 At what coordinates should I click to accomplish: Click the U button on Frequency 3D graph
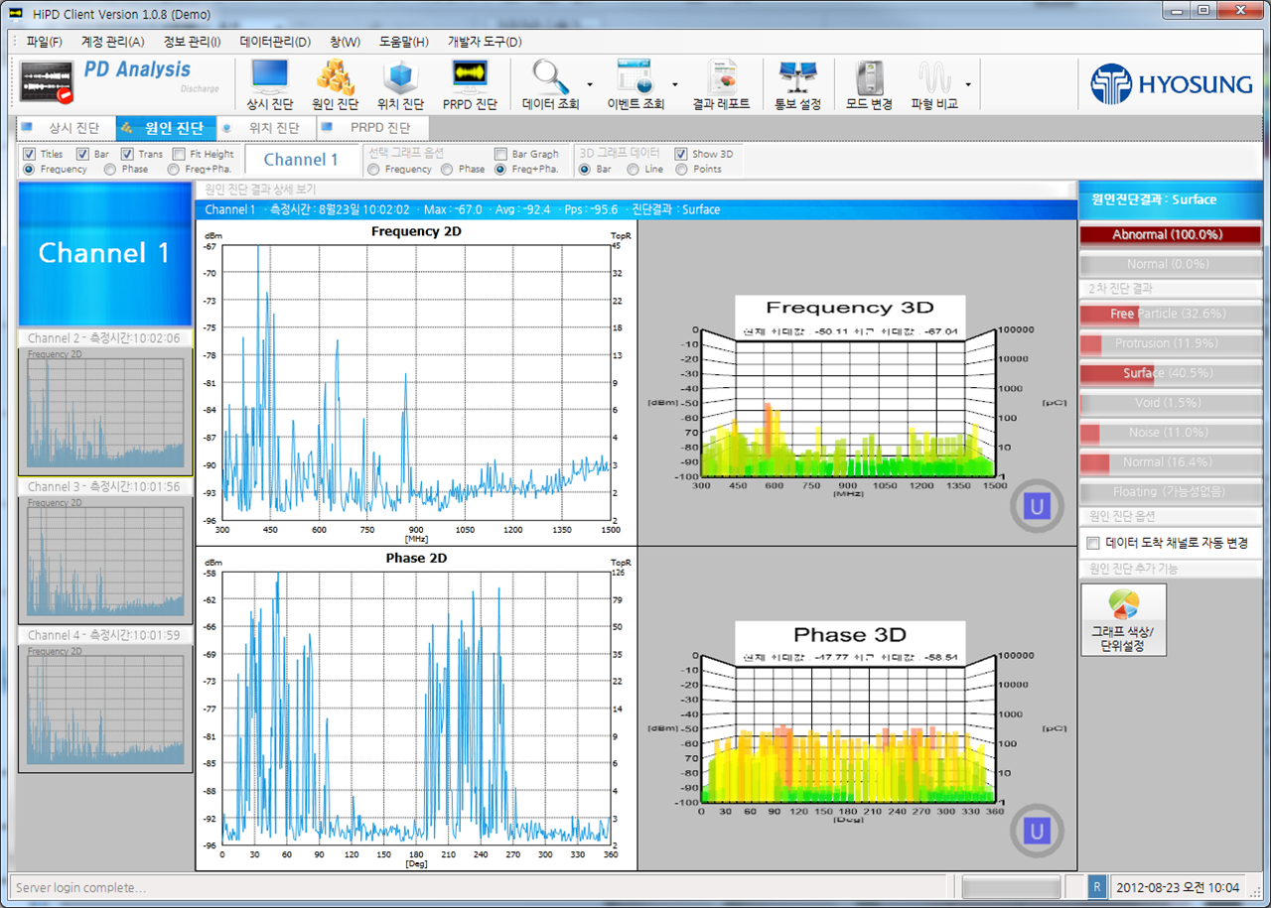(1037, 507)
